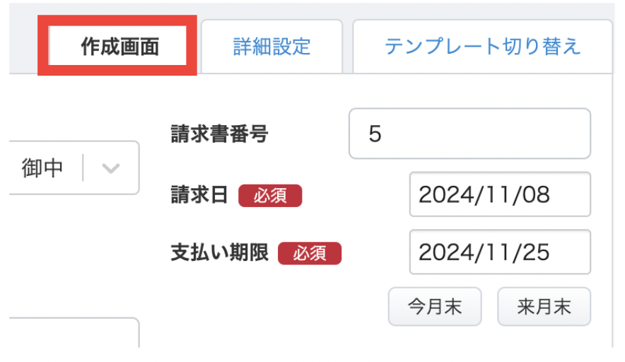
Task: Click the 御中 text in the selector
Action: click(42, 168)
